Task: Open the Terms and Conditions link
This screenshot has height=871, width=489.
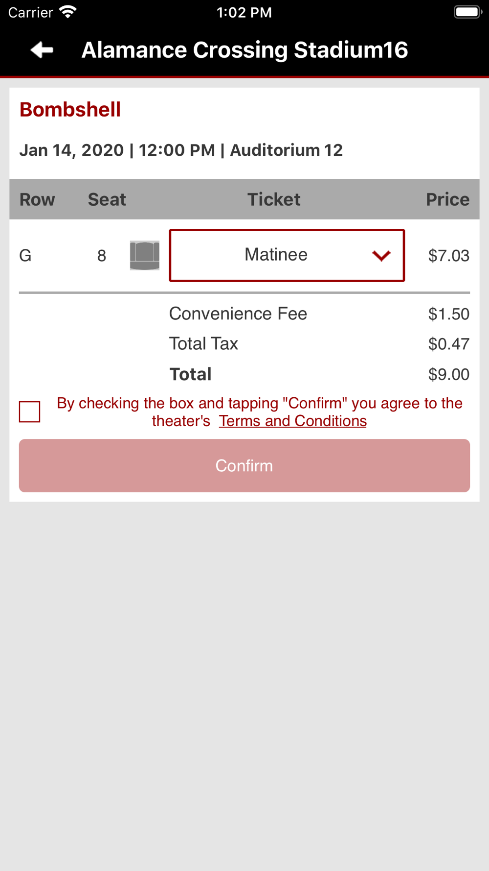Action: (x=293, y=421)
